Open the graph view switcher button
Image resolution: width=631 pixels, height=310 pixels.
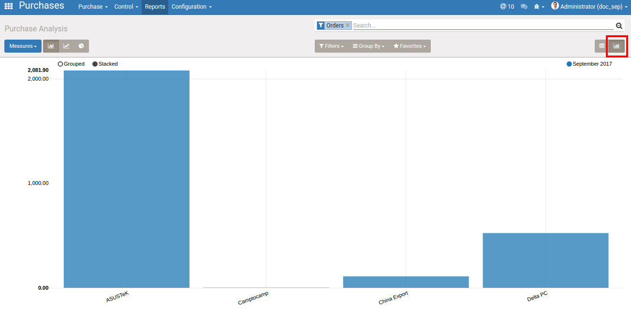tap(616, 46)
